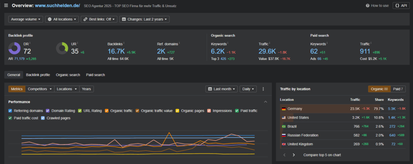Click the Brazil flag icon
The height and width of the screenshot is (164, 413).
[284, 127]
